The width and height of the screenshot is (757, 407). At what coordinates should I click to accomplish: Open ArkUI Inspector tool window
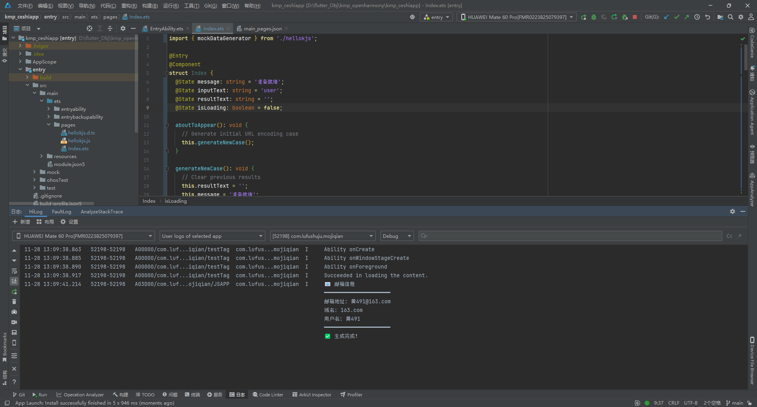[312, 394]
